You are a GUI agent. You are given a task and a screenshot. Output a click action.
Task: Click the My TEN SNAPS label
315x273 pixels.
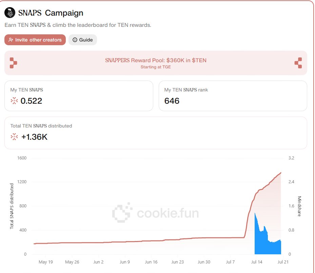pos(26,90)
